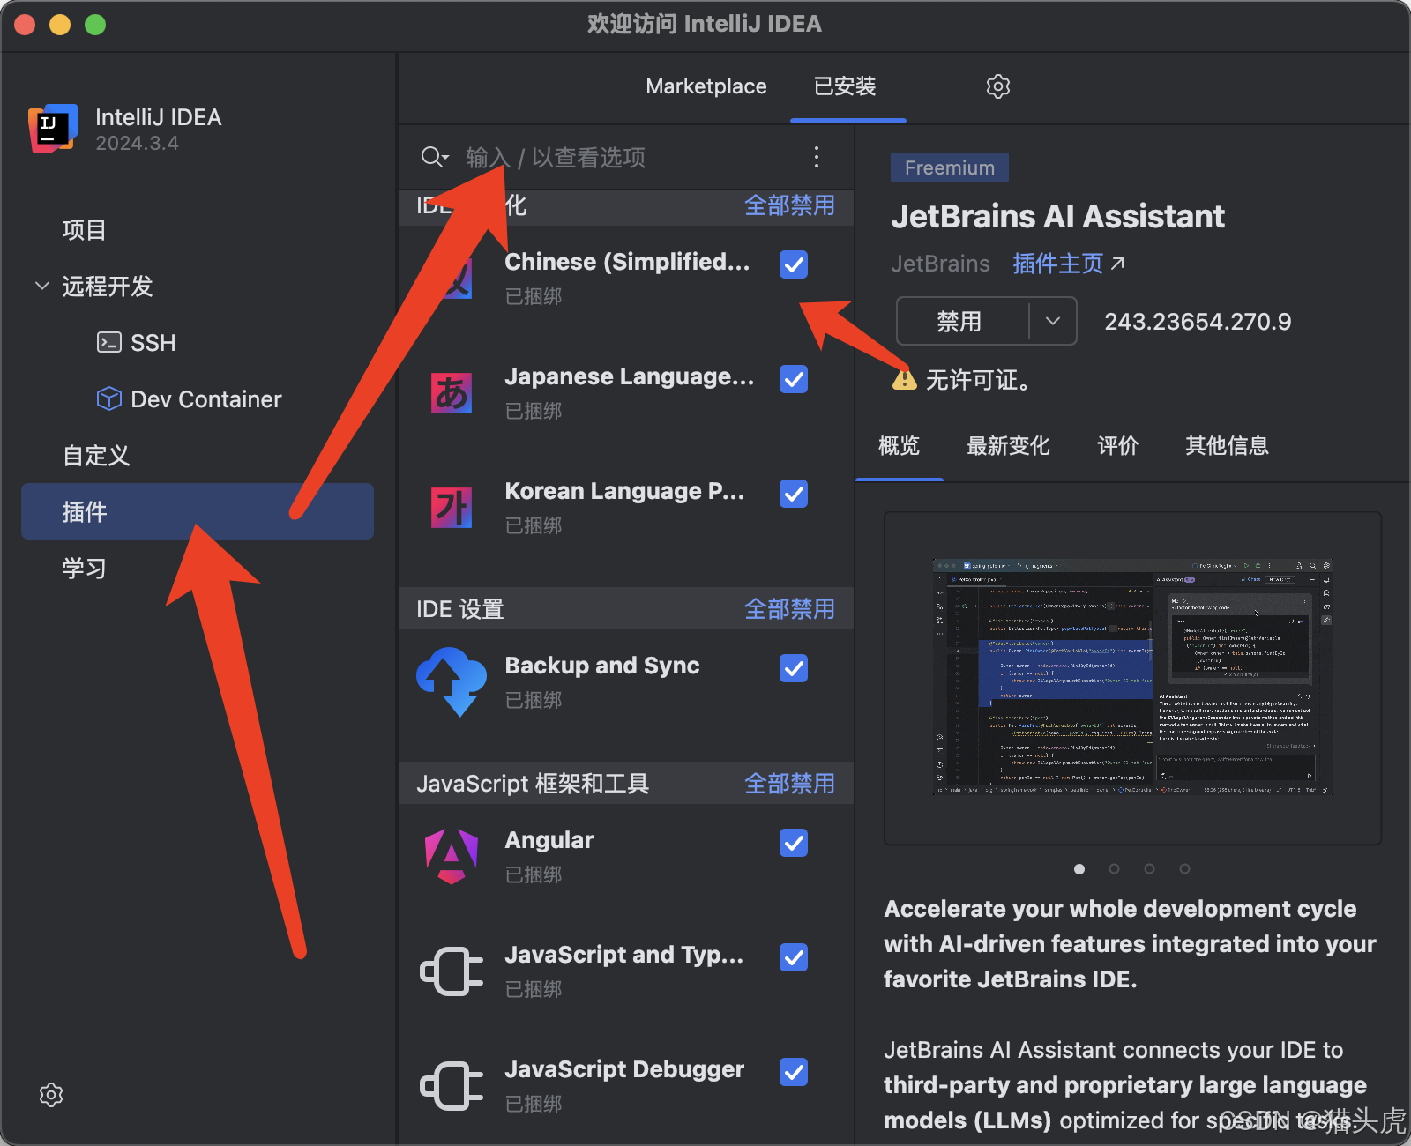Click the Korean Language plugin icon

click(x=452, y=508)
